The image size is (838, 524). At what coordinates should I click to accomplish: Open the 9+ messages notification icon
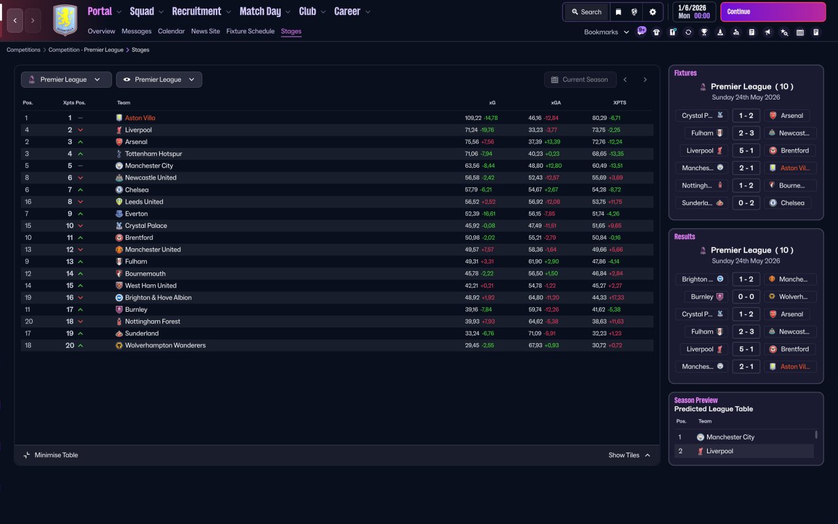click(x=642, y=31)
